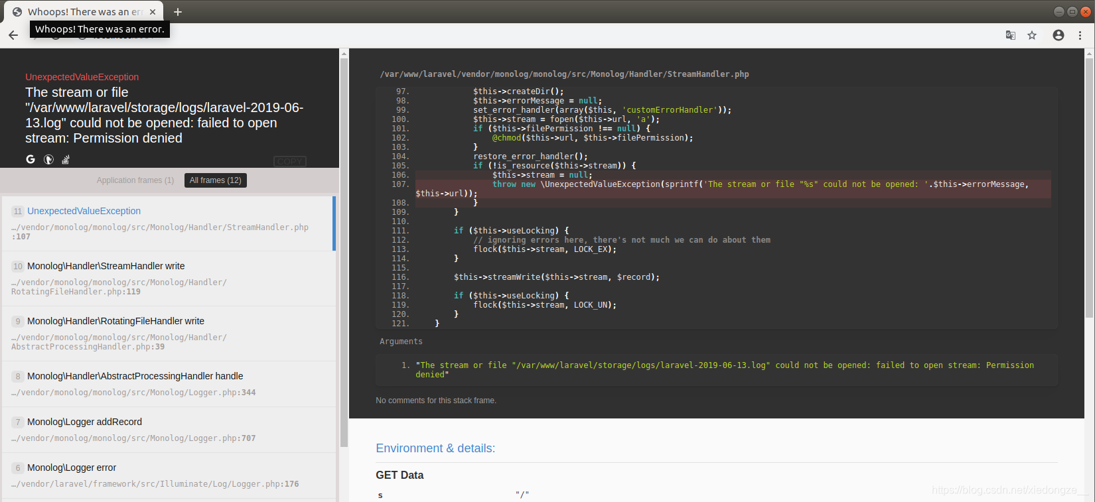Click code line 100 with fopen call

567,119
